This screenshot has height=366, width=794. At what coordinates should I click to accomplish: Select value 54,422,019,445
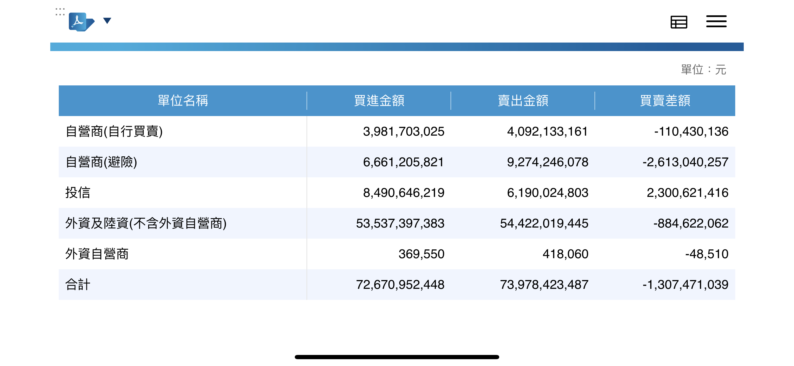coord(544,223)
